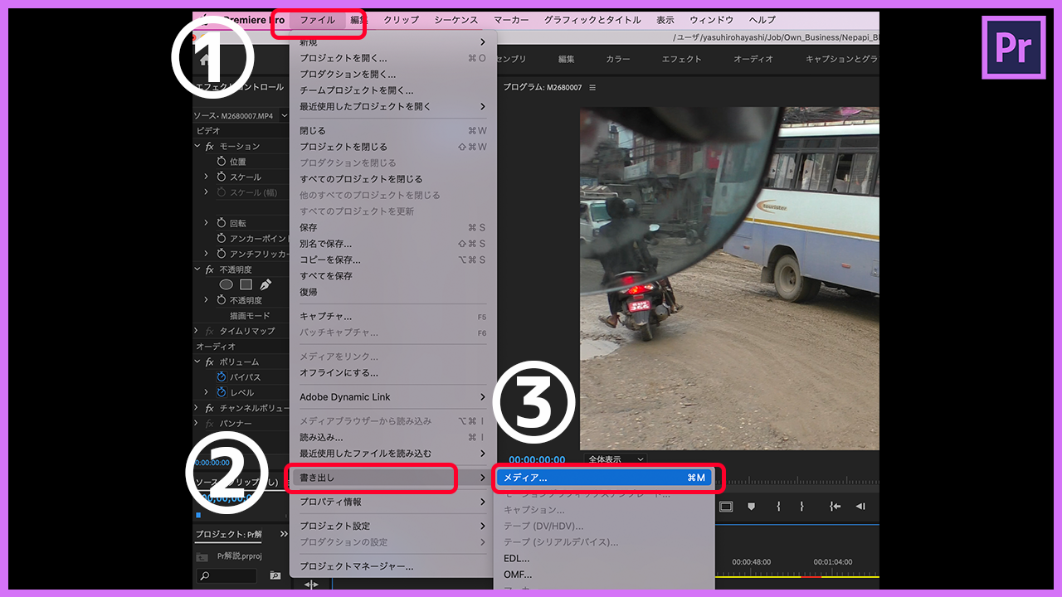This screenshot has width=1062, height=597.
Task: Expand the 回転 property row
Action: tap(206, 223)
